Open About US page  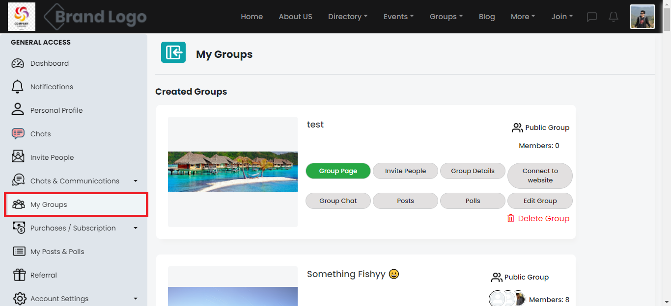295,17
